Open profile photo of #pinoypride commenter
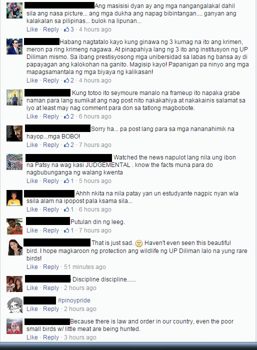 coord(14,305)
